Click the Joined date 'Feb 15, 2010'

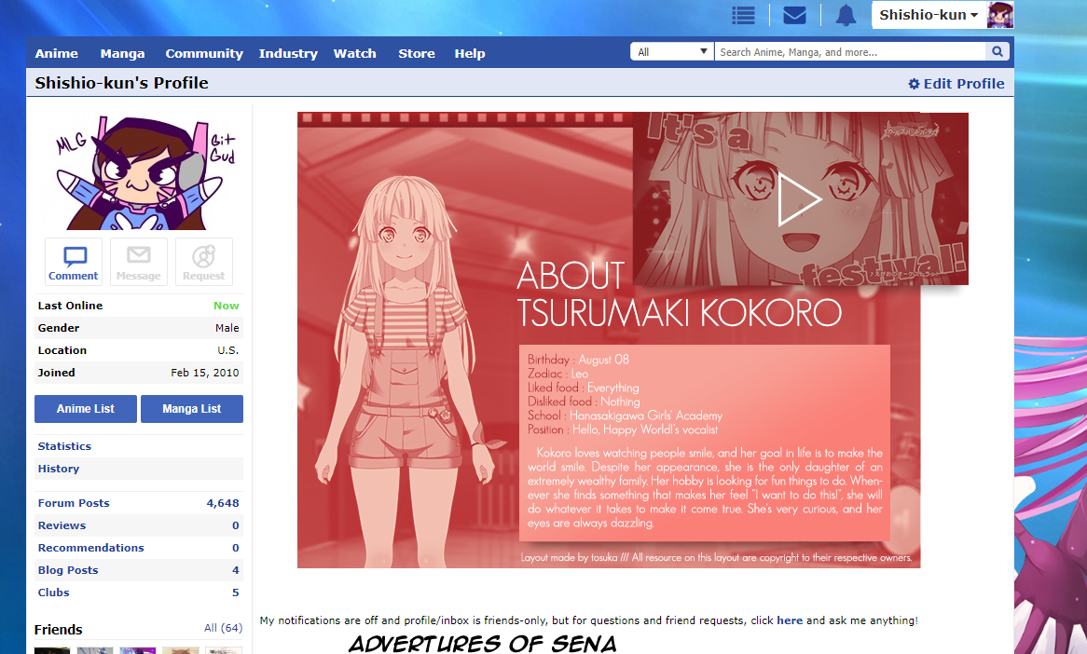[204, 373]
